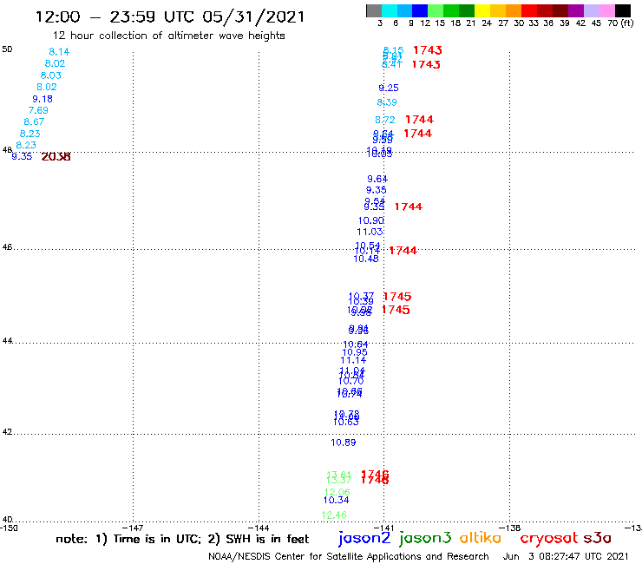The width and height of the screenshot is (642, 564).
Task: Click the longitude axis label -141
Action: [x=384, y=528]
